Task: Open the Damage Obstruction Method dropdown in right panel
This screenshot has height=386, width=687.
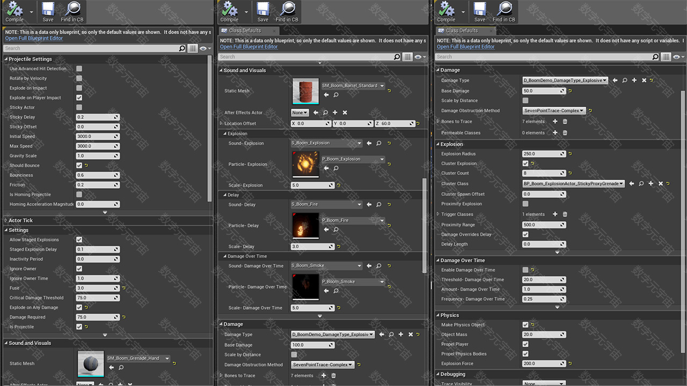Action: (x=554, y=111)
